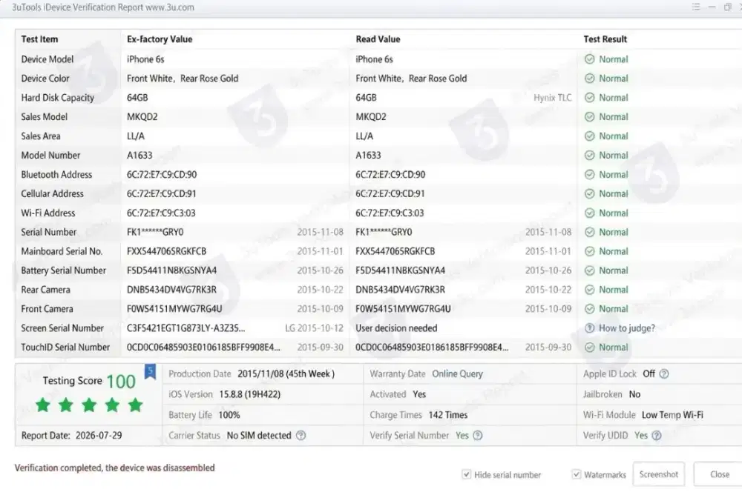Screen dimensions: 742x492
Task: Click the Report Date 2026-07-29 text
Action: click(x=71, y=435)
